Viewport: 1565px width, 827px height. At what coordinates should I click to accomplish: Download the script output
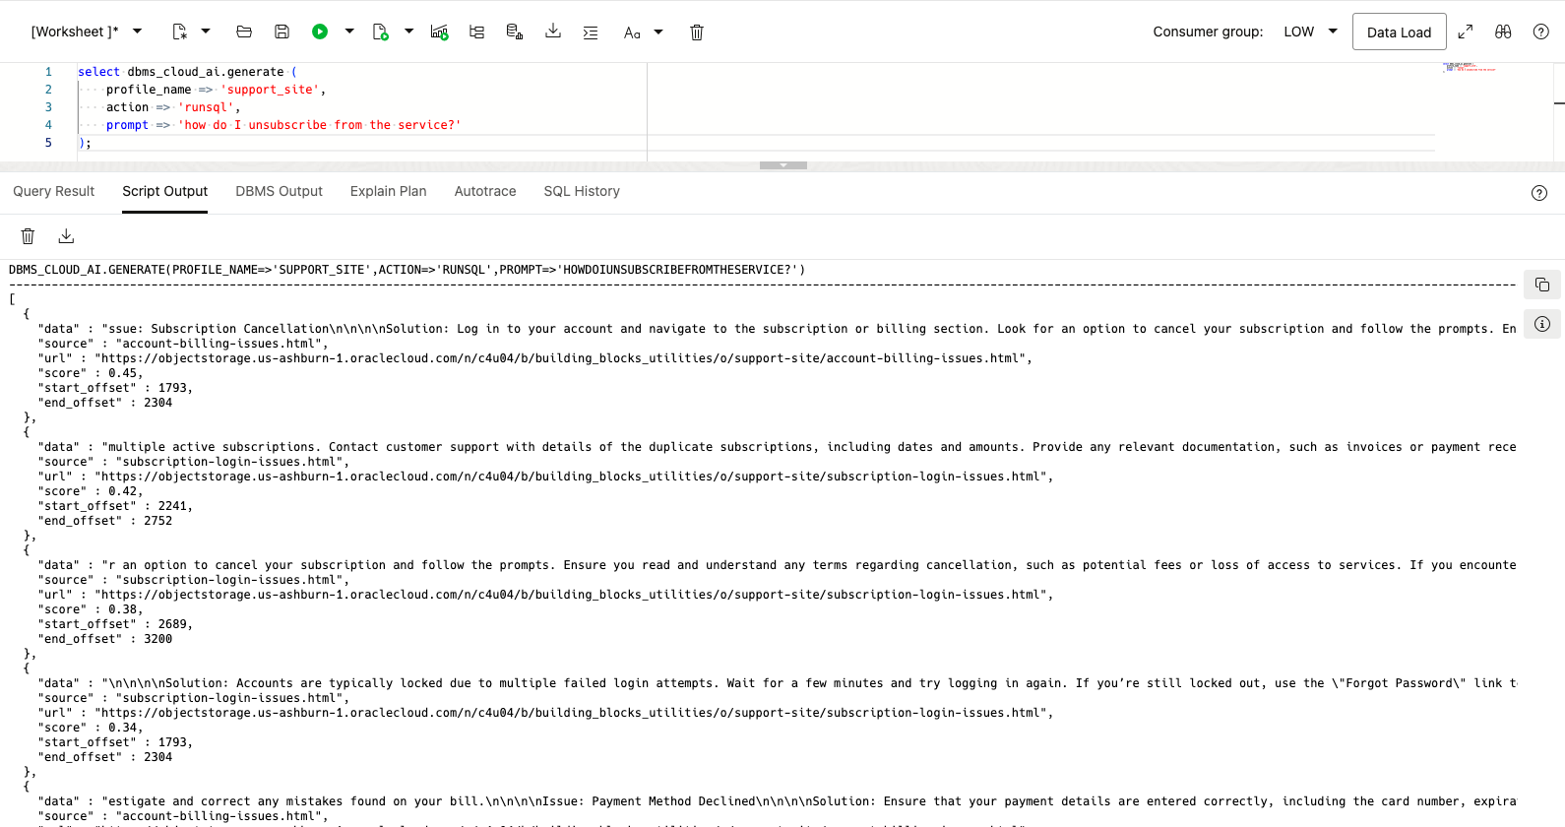[x=66, y=236]
